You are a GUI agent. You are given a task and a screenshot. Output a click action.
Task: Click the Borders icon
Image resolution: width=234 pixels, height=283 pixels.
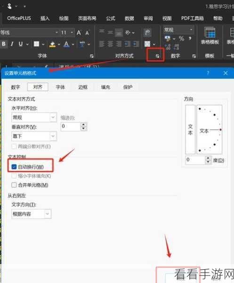36,44
